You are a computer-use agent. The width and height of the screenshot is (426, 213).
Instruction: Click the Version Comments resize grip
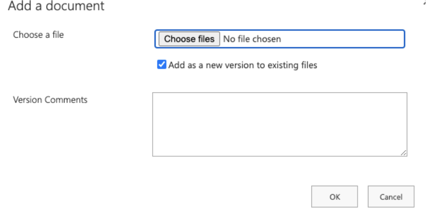pos(404,153)
